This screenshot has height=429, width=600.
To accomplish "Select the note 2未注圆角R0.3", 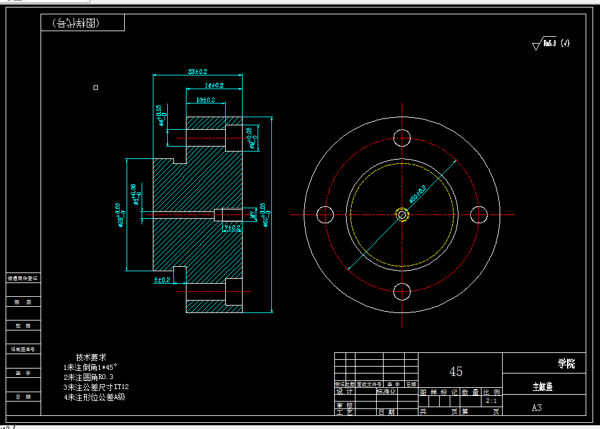I will (x=89, y=377).
